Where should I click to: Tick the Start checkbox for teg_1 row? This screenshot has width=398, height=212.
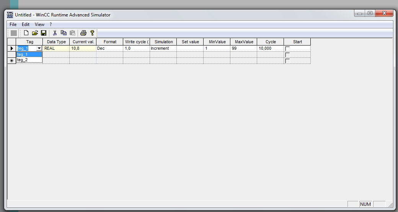pos(287,49)
